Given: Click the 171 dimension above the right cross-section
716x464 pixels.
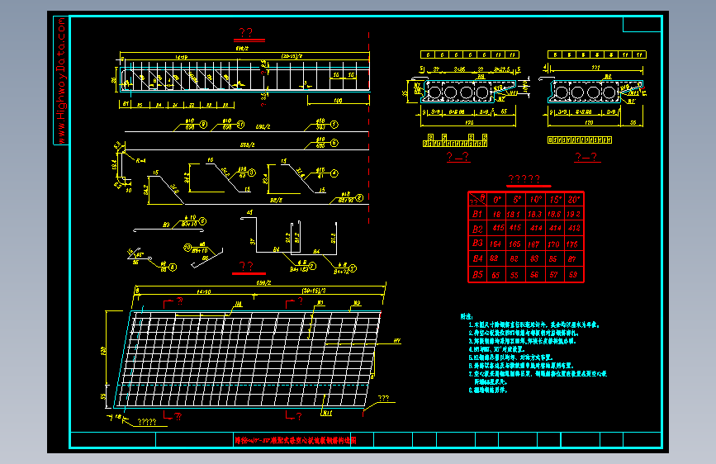Looking at the screenshot, I should tap(595, 68).
